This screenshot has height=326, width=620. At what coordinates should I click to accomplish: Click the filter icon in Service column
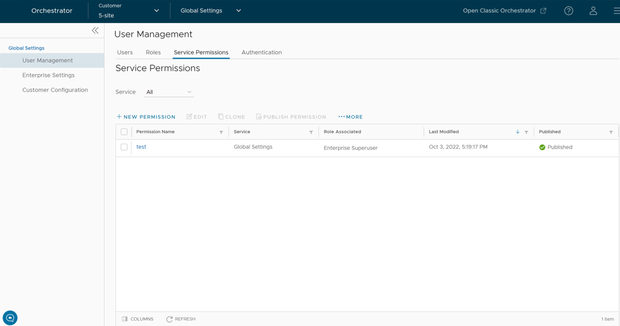[x=311, y=132]
